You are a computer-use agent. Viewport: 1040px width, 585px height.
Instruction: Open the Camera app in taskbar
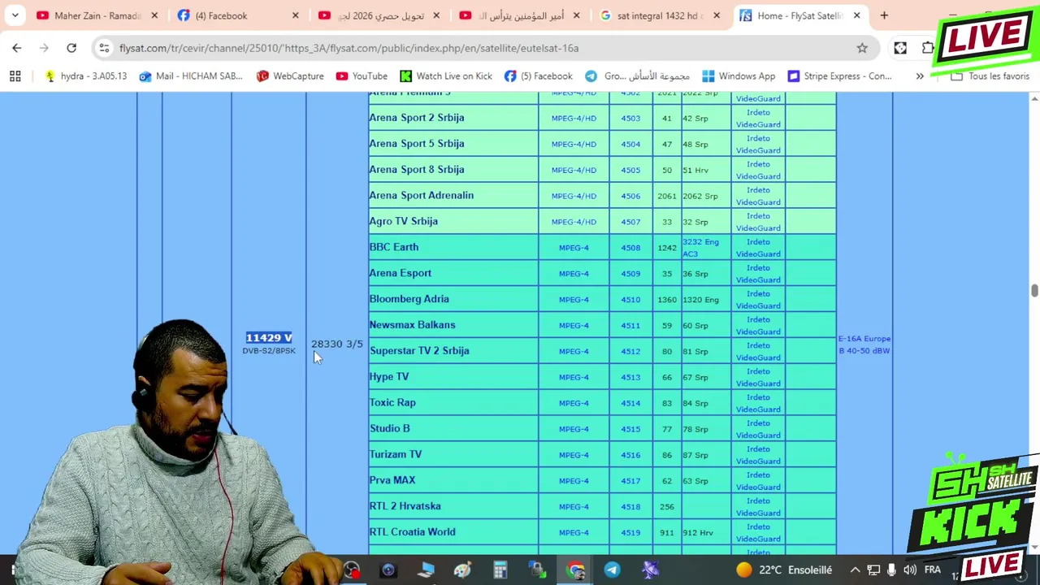pos(388,570)
